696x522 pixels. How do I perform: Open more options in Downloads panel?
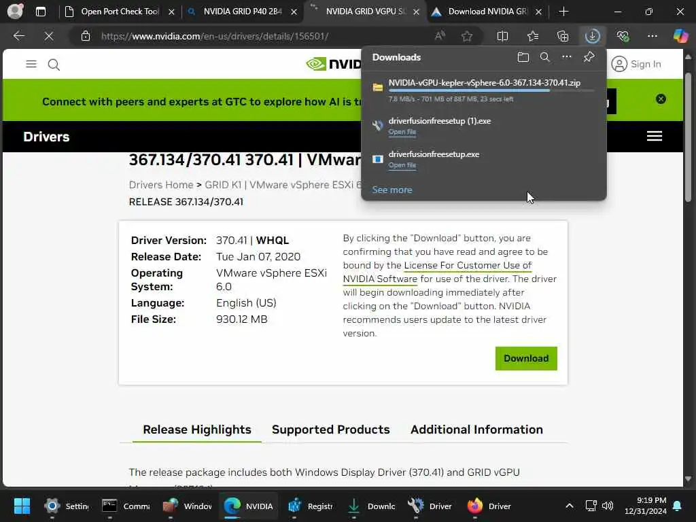(x=566, y=57)
